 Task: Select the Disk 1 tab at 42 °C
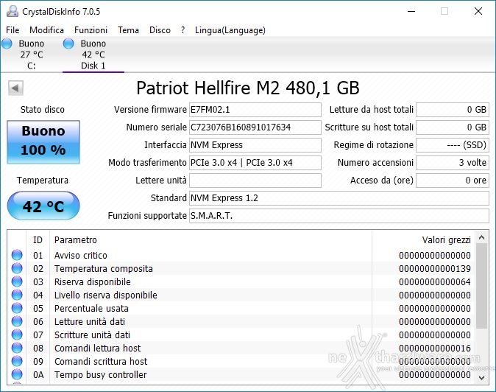[x=93, y=55]
